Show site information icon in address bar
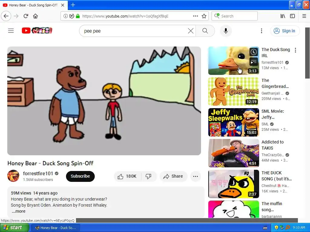The image size is (310, 232). click(66, 16)
